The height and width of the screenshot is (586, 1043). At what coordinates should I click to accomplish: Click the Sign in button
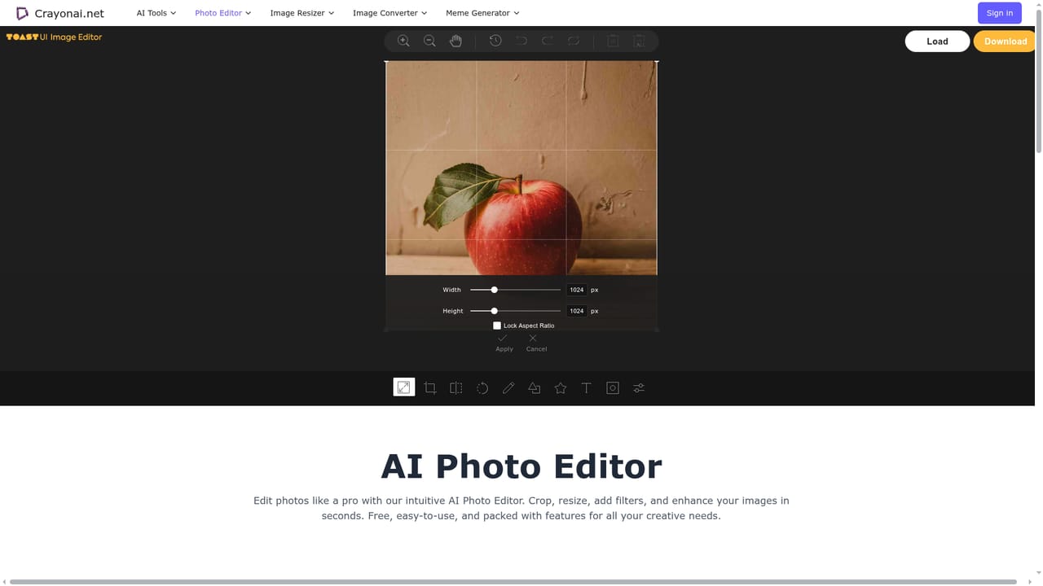(999, 13)
